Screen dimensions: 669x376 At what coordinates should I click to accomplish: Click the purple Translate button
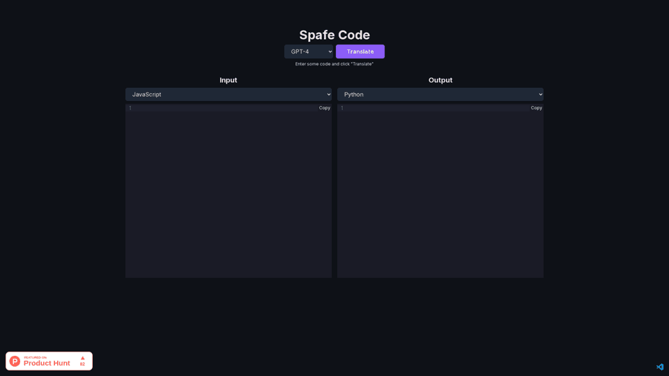click(x=360, y=52)
